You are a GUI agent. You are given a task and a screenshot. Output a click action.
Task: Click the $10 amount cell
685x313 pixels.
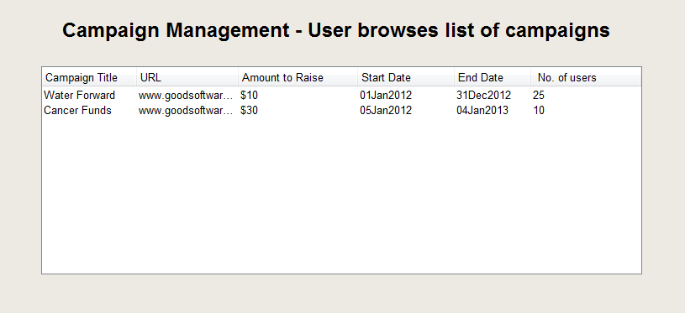249,95
